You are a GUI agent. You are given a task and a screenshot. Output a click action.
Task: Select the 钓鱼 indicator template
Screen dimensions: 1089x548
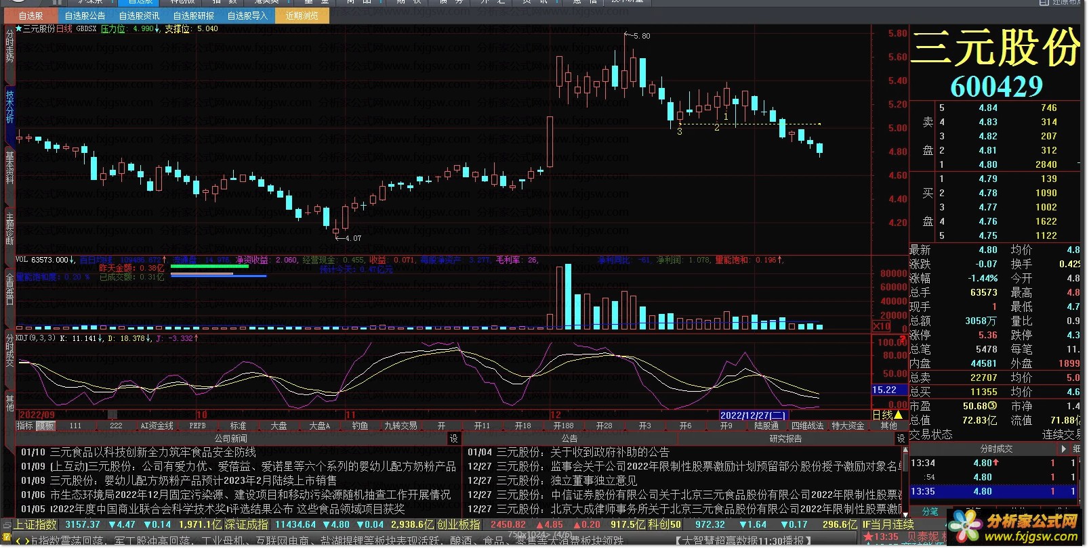tap(360, 426)
